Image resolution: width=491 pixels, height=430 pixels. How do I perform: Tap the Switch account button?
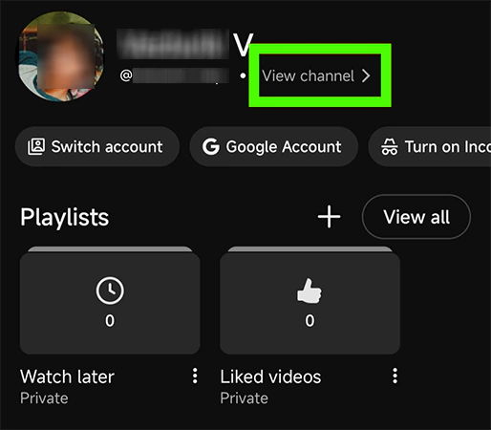[97, 147]
